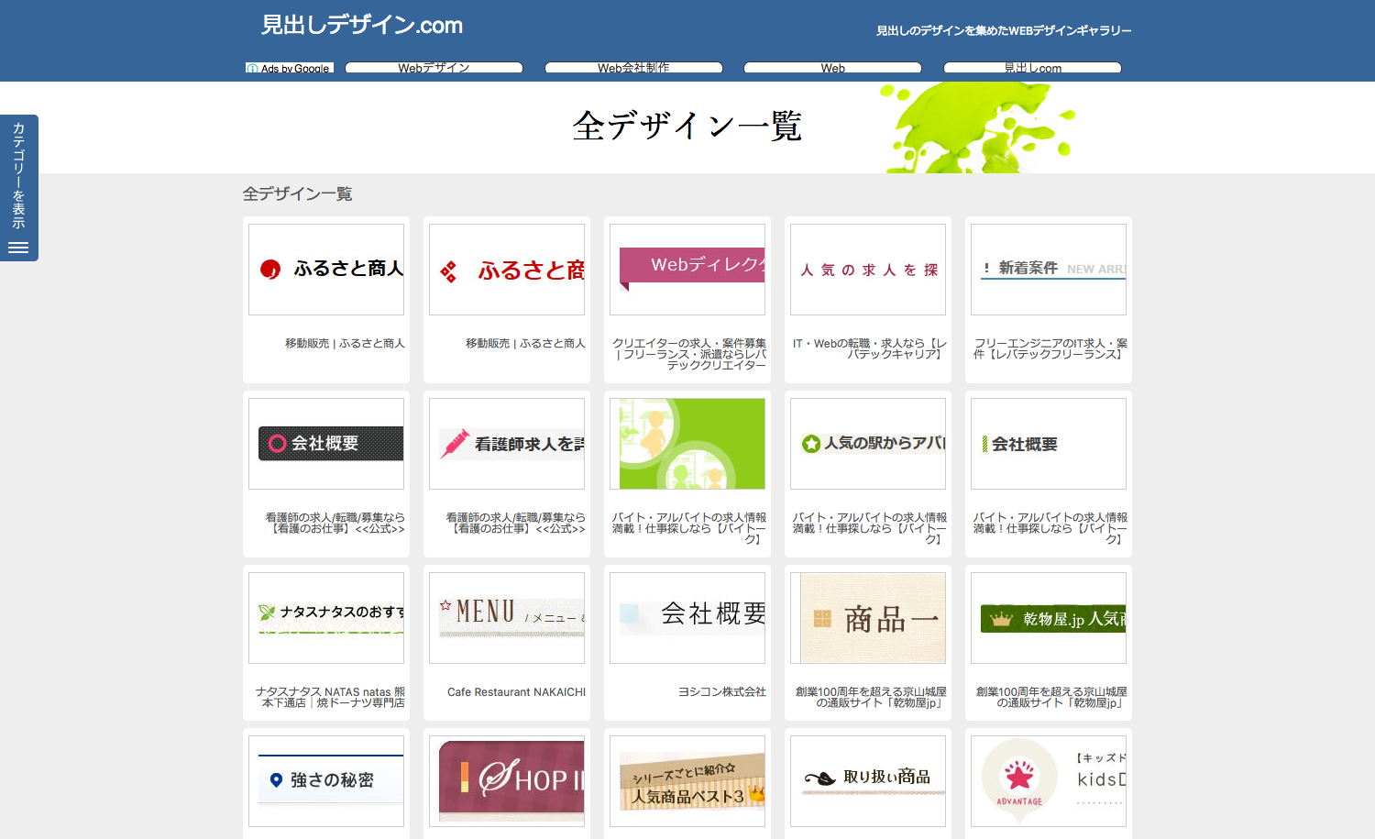Click first 移動販売 | ふるさと商人 caption

[345, 343]
